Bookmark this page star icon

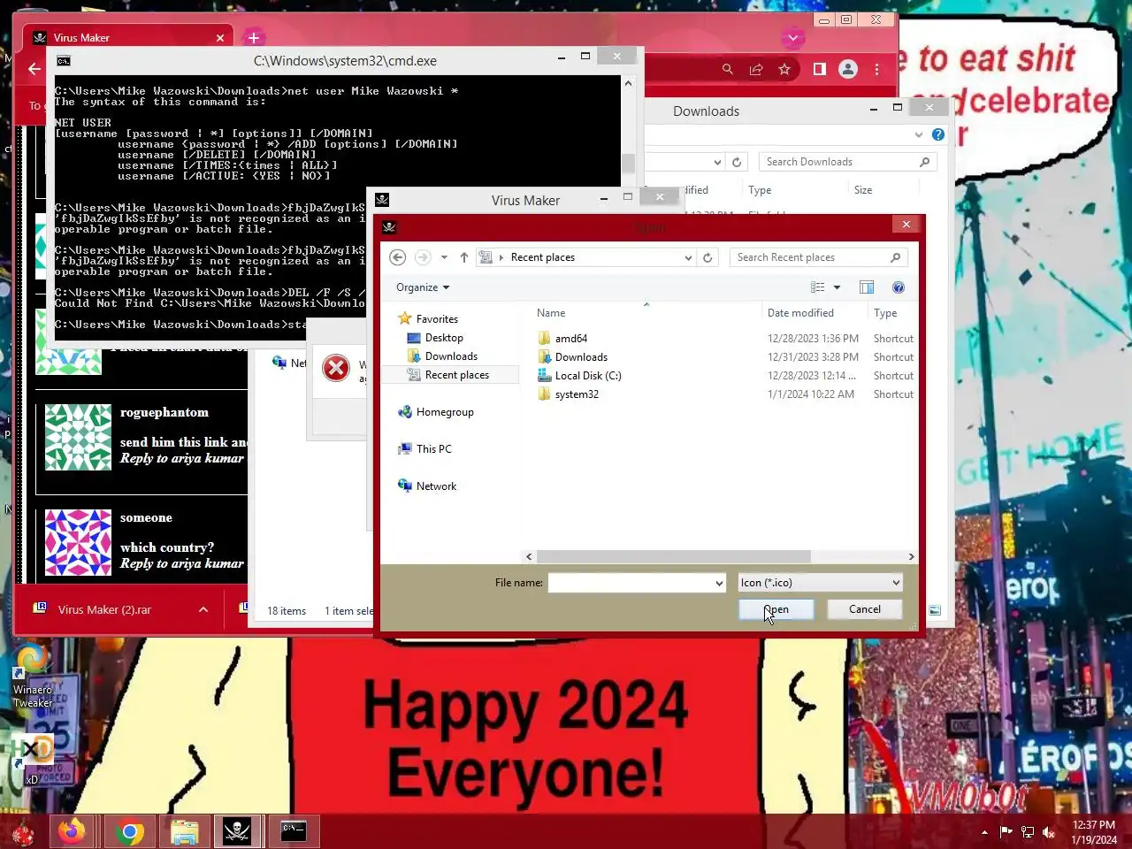[x=784, y=69]
